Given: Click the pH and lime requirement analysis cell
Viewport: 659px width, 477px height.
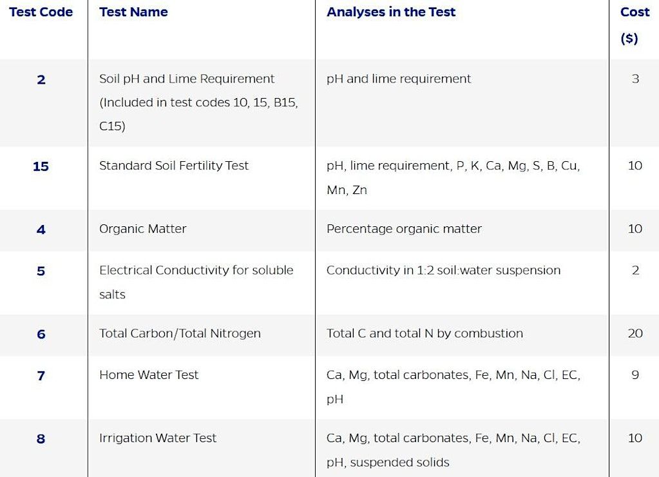Looking at the screenshot, I should pyautogui.click(x=398, y=79).
